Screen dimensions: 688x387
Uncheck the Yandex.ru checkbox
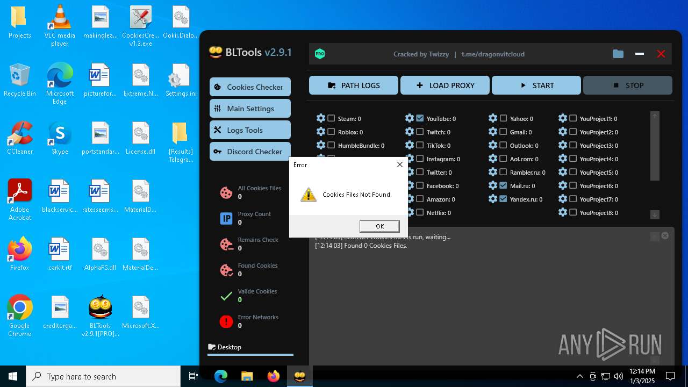point(503,199)
